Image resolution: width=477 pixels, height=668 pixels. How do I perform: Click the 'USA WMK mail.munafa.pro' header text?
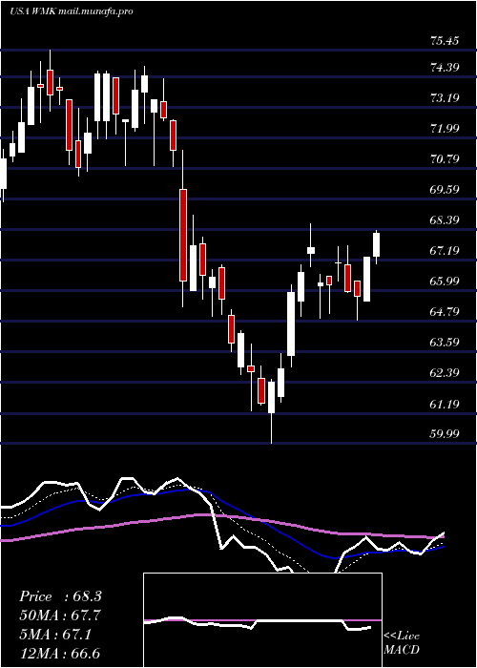tap(72, 11)
